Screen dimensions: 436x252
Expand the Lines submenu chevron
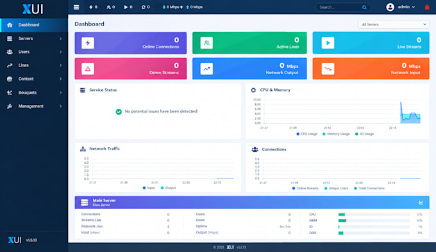(60, 65)
